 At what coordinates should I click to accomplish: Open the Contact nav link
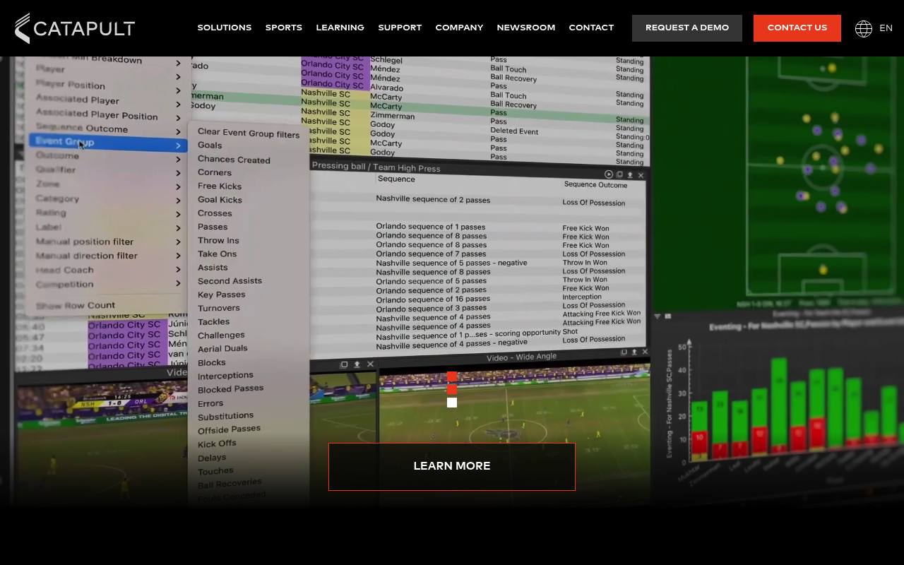tap(591, 28)
